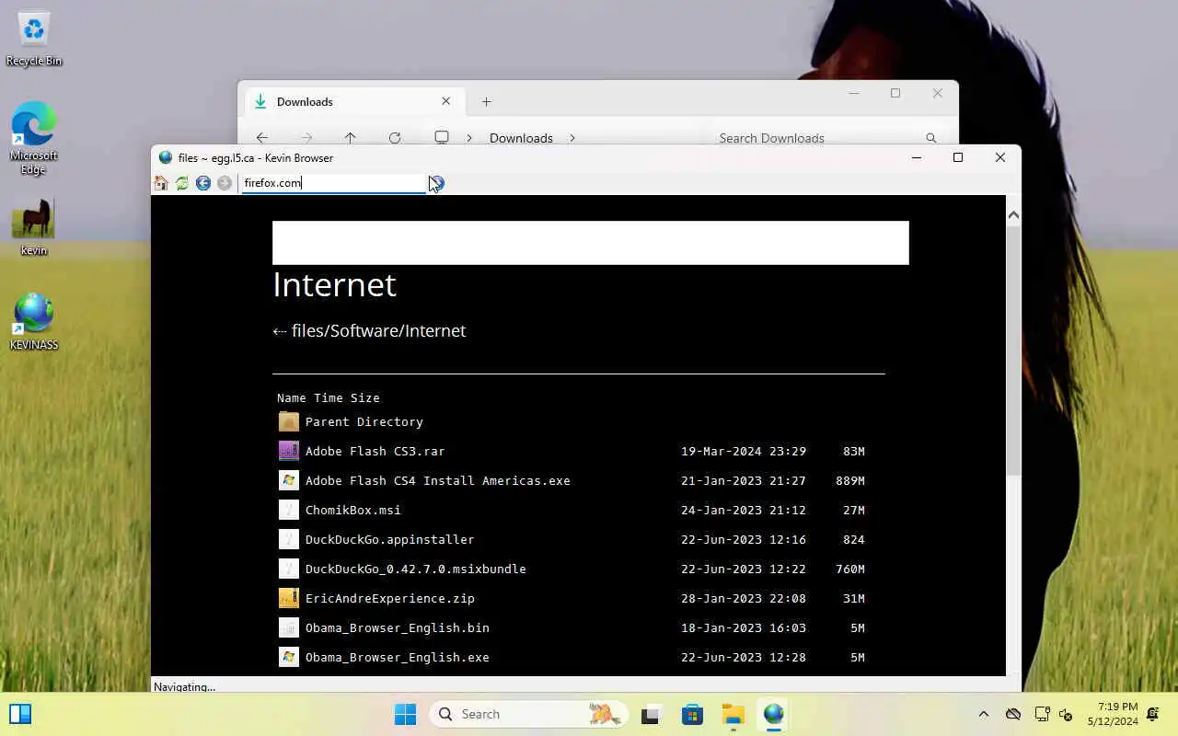Click the Name Time Size header
The height and width of the screenshot is (736, 1178).
pyautogui.click(x=329, y=398)
